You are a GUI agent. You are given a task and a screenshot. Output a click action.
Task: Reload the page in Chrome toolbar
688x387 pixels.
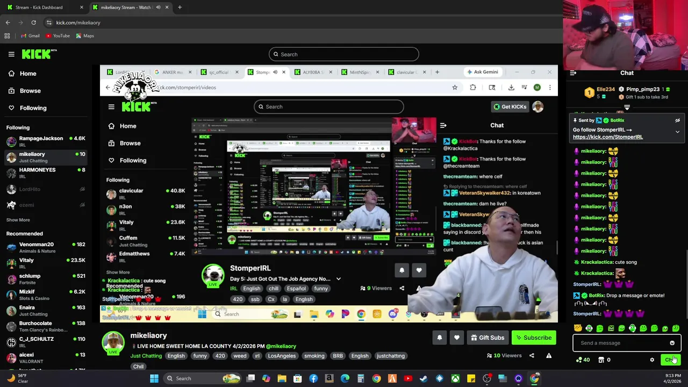(x=33, y=23)
